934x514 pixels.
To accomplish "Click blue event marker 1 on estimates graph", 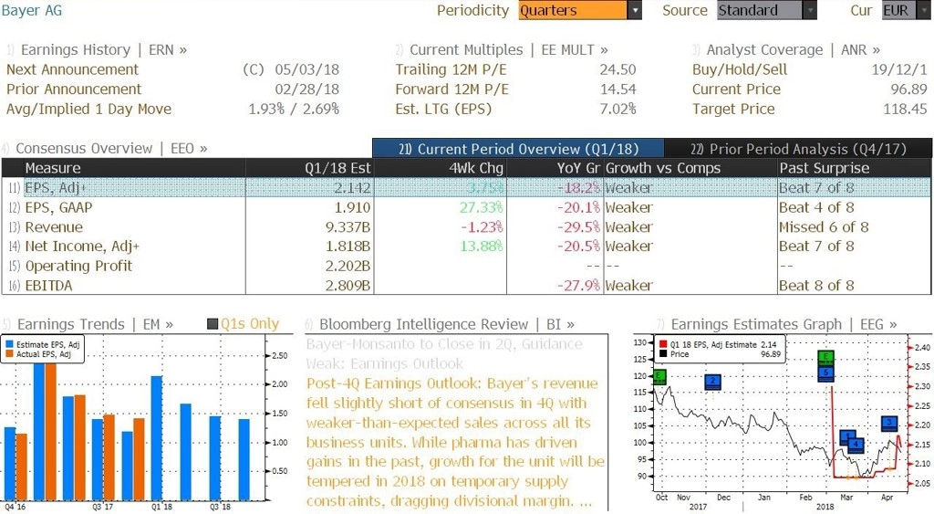I will [846, 437].
